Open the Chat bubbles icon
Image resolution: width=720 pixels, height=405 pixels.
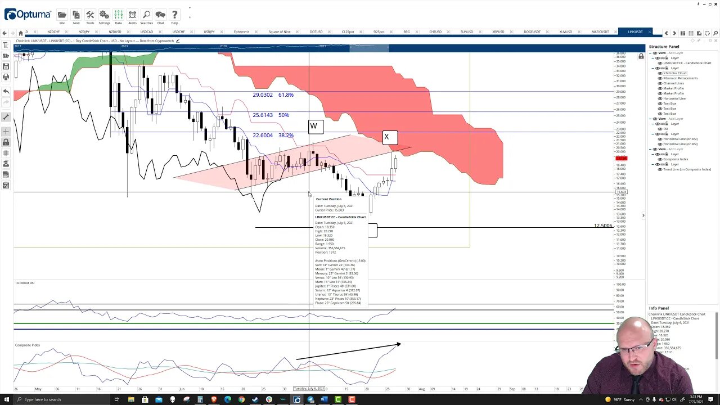pyautogui.click(x=160, y=15)
